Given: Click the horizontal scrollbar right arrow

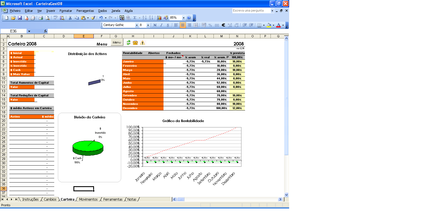Looking at the screenshot, I should [x=280, y=199].
